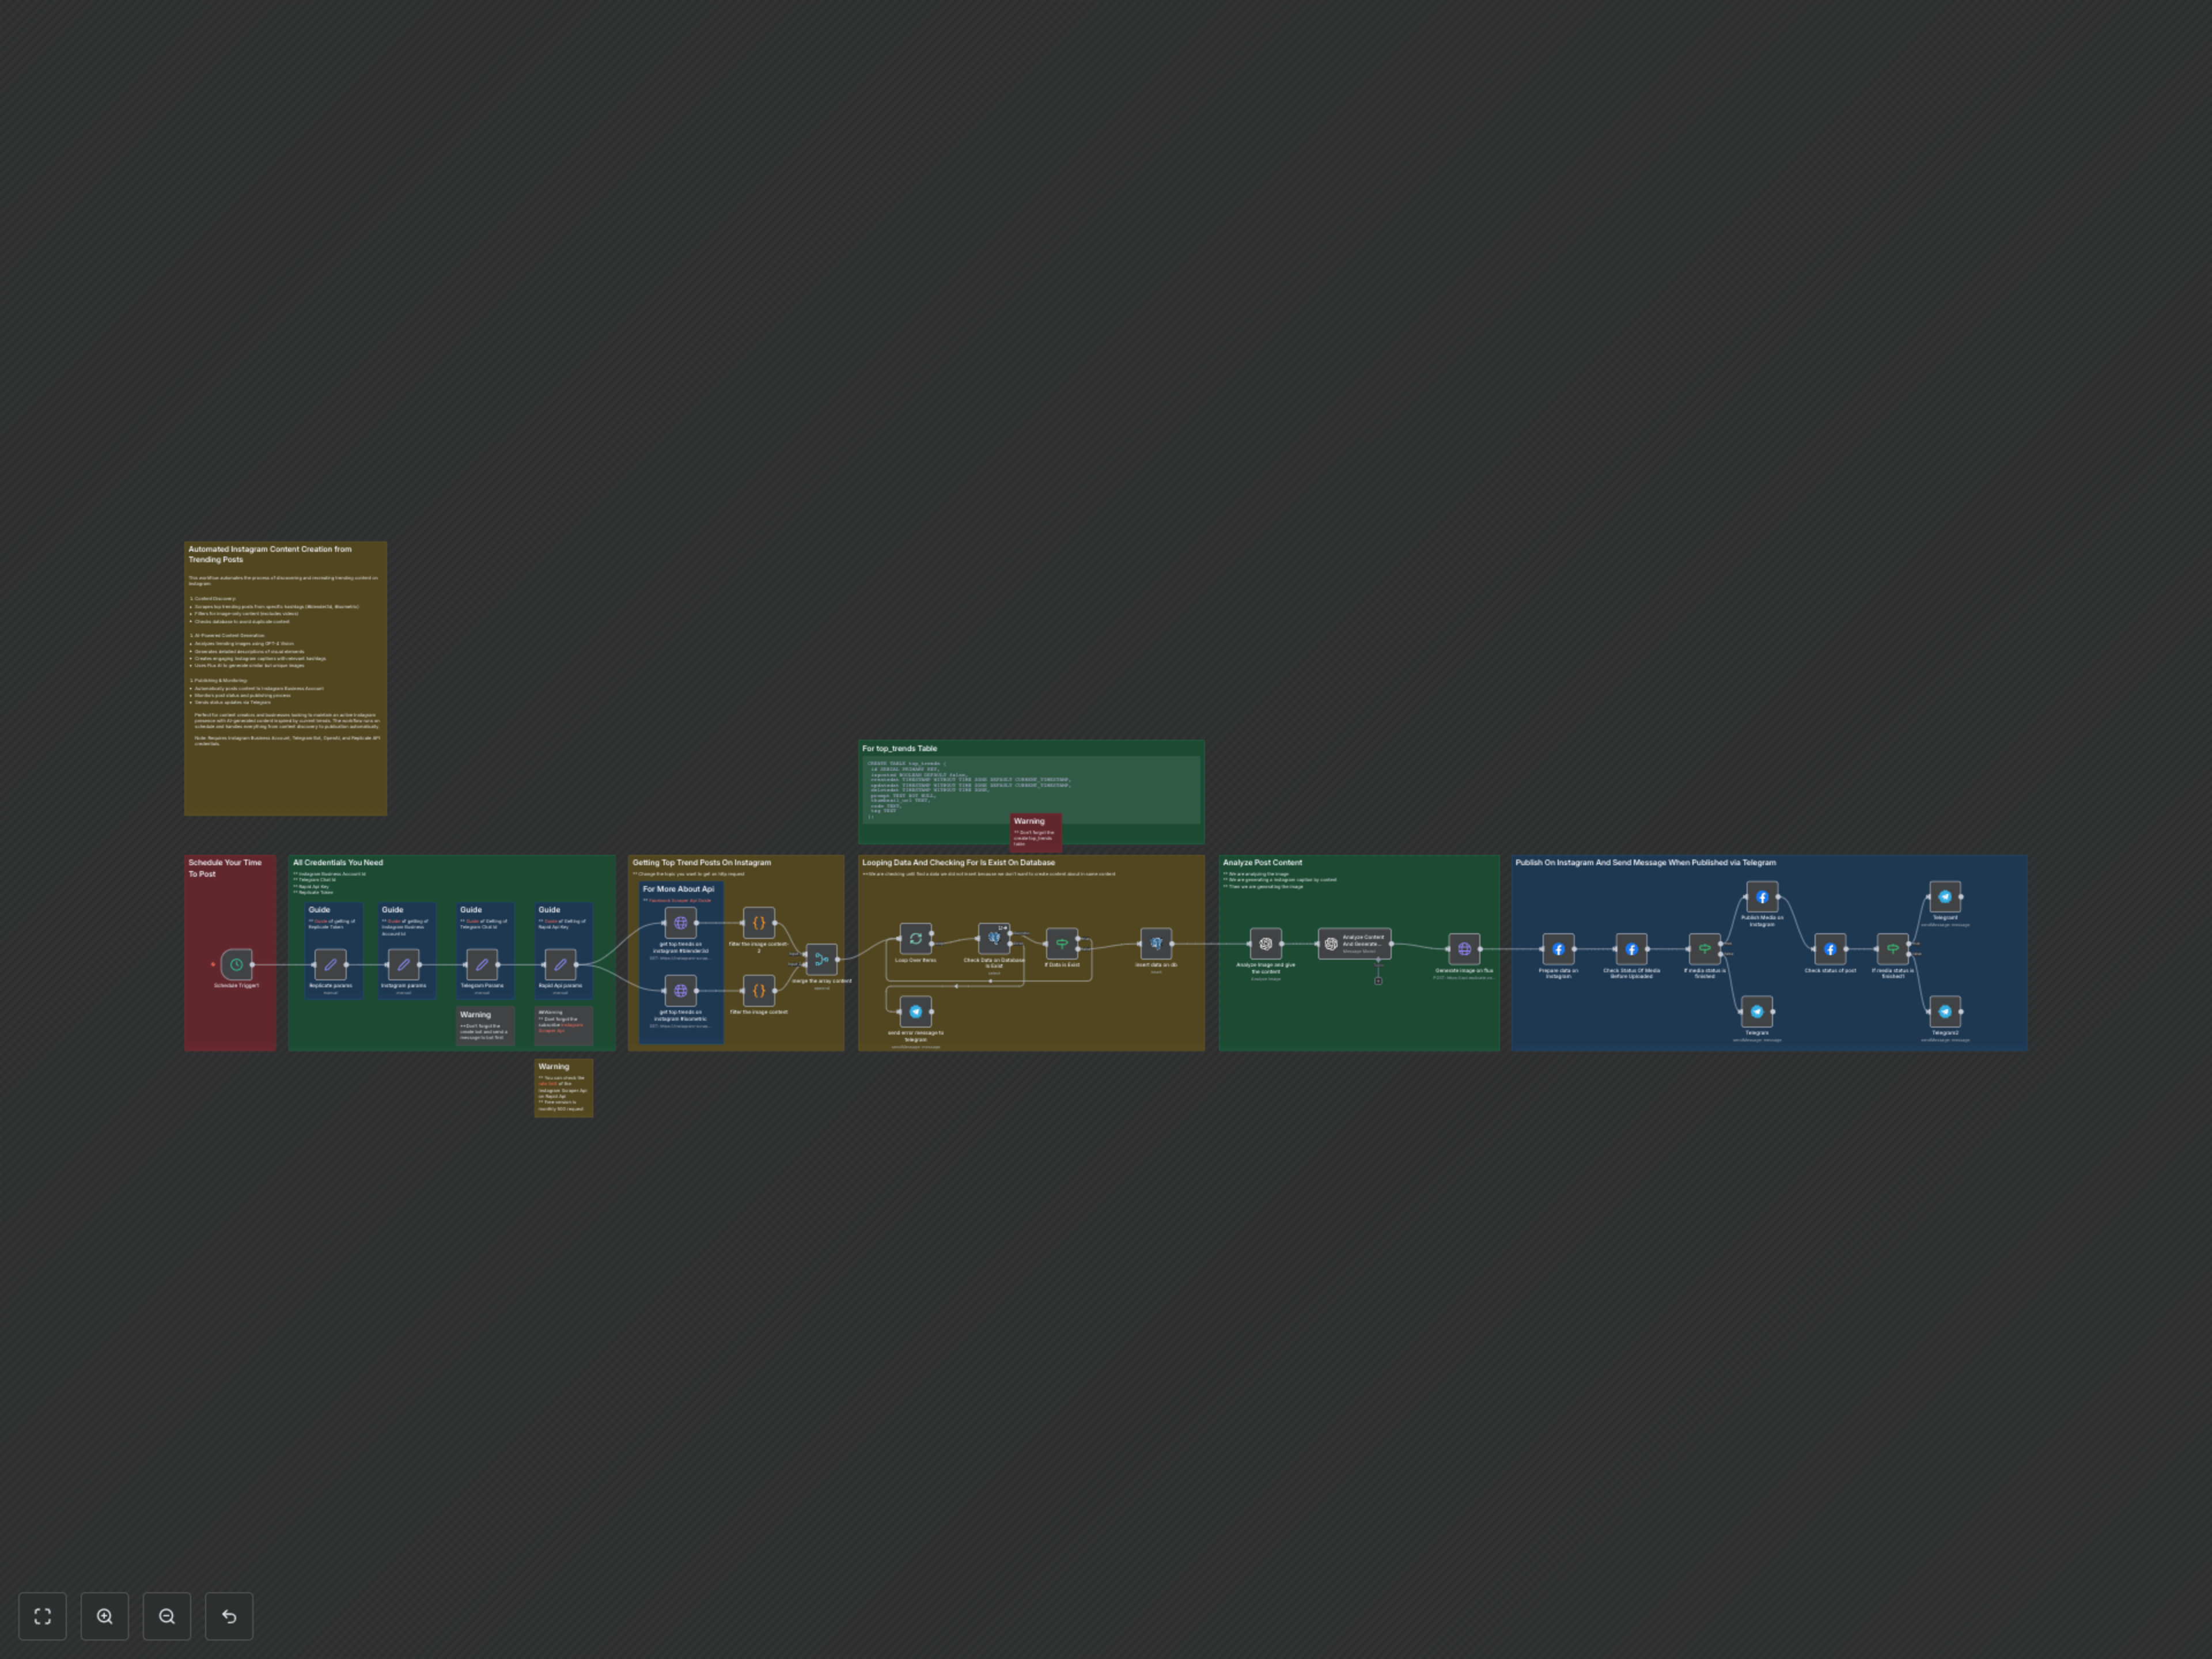
Task: Open the Schedule Trigger1 clock node
Action: [x=236, y=965]
